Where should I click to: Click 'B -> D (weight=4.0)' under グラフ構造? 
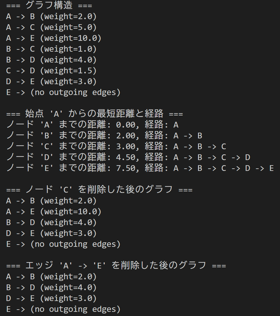pos(51,60)
